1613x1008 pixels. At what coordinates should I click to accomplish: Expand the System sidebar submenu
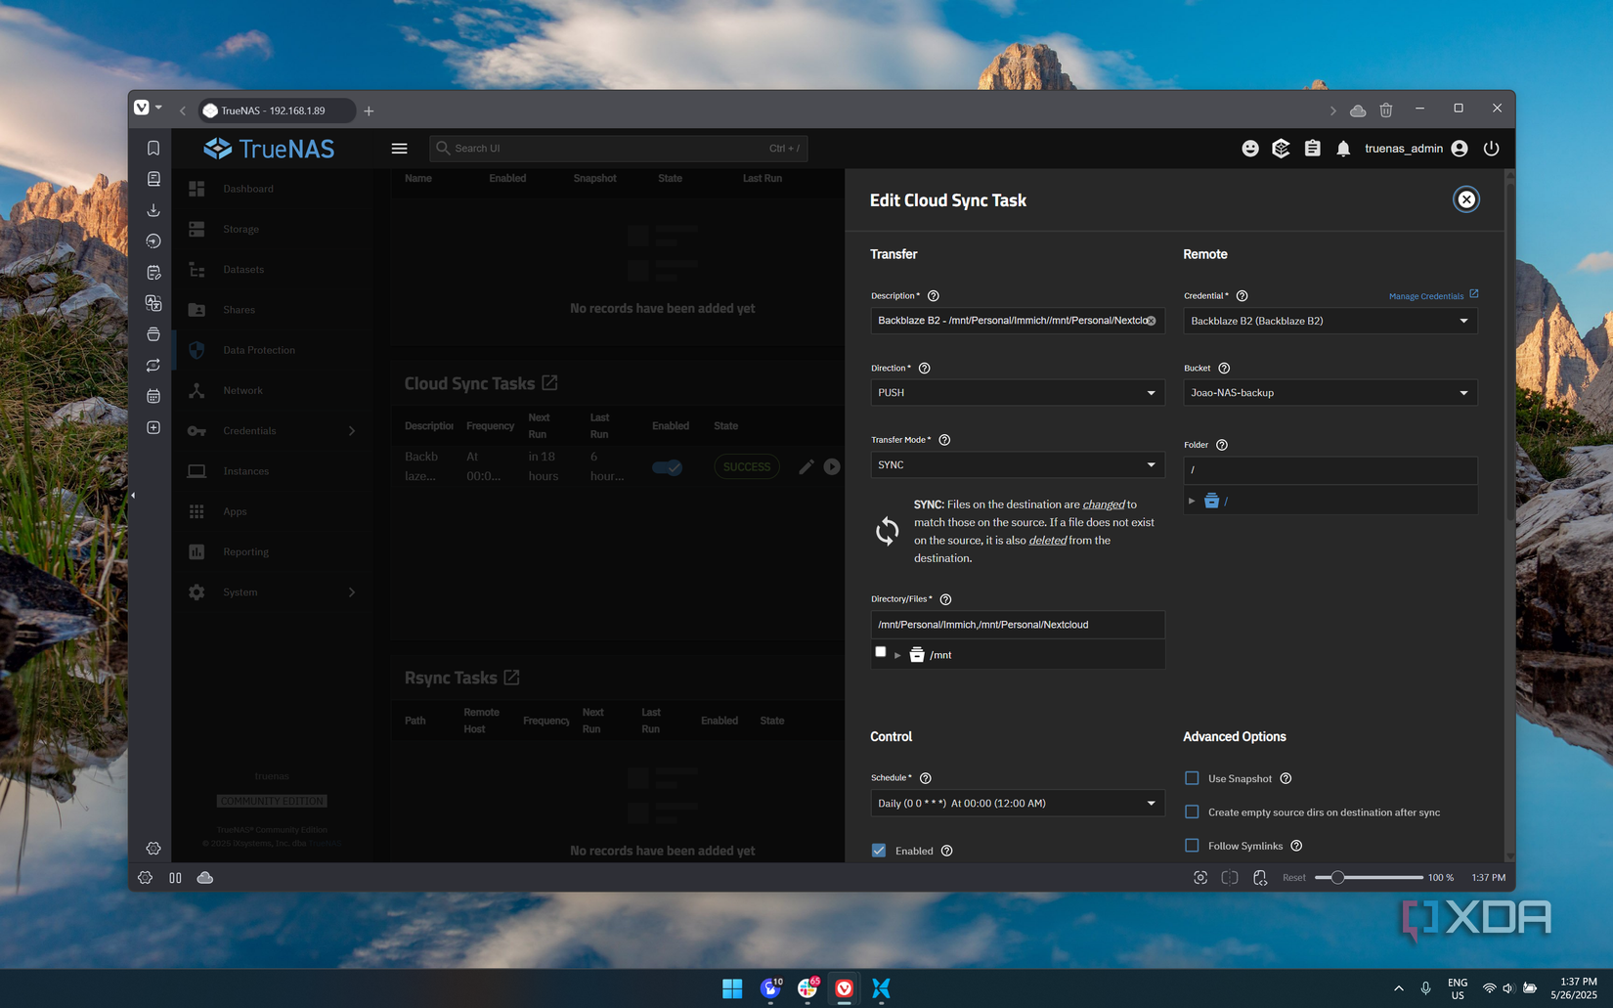[352, 592]
